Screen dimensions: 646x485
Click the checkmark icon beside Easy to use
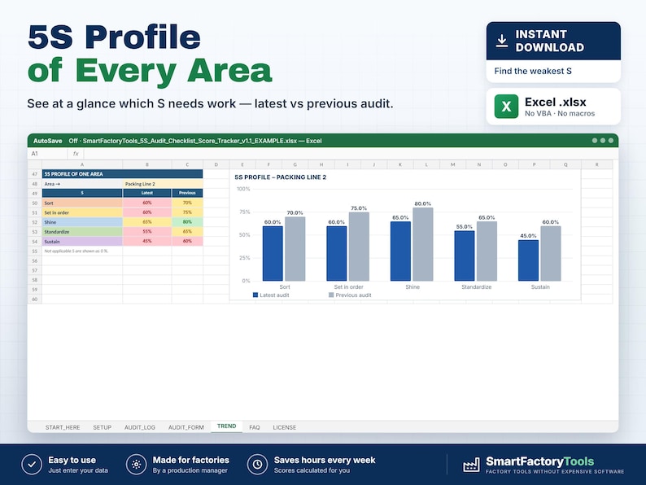[x=32, y=465]
